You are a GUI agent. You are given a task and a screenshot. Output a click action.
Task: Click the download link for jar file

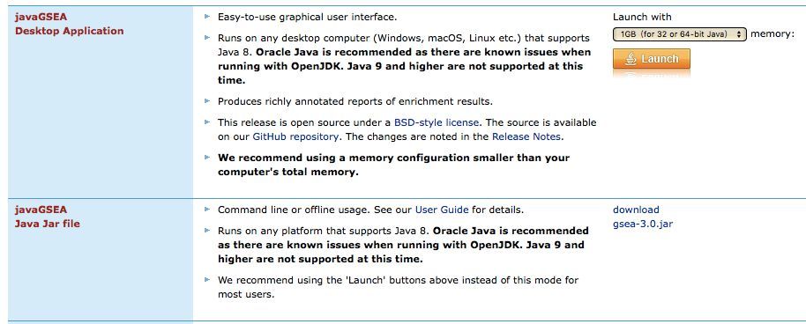(x=636, y=210)
